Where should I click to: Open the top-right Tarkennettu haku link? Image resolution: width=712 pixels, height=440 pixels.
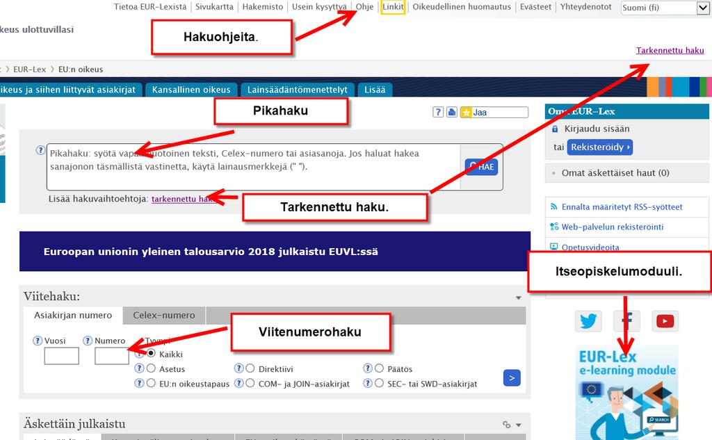pyautogui.click(x=670, y=51)
